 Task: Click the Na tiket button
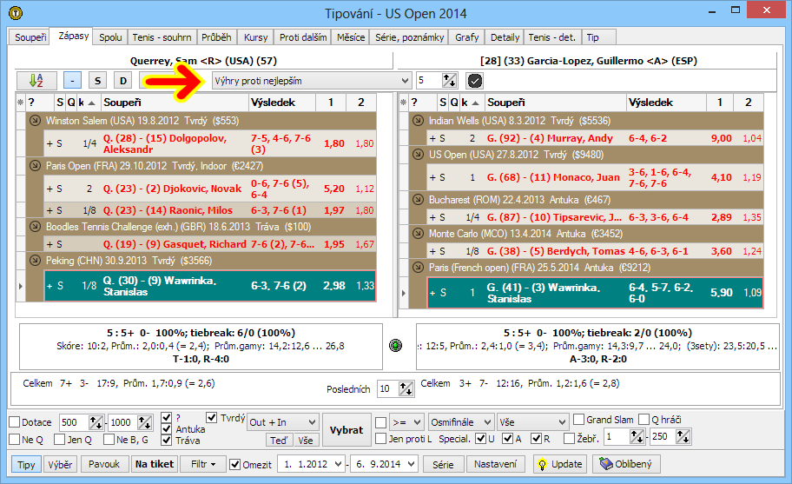click(x=155, y=464)
